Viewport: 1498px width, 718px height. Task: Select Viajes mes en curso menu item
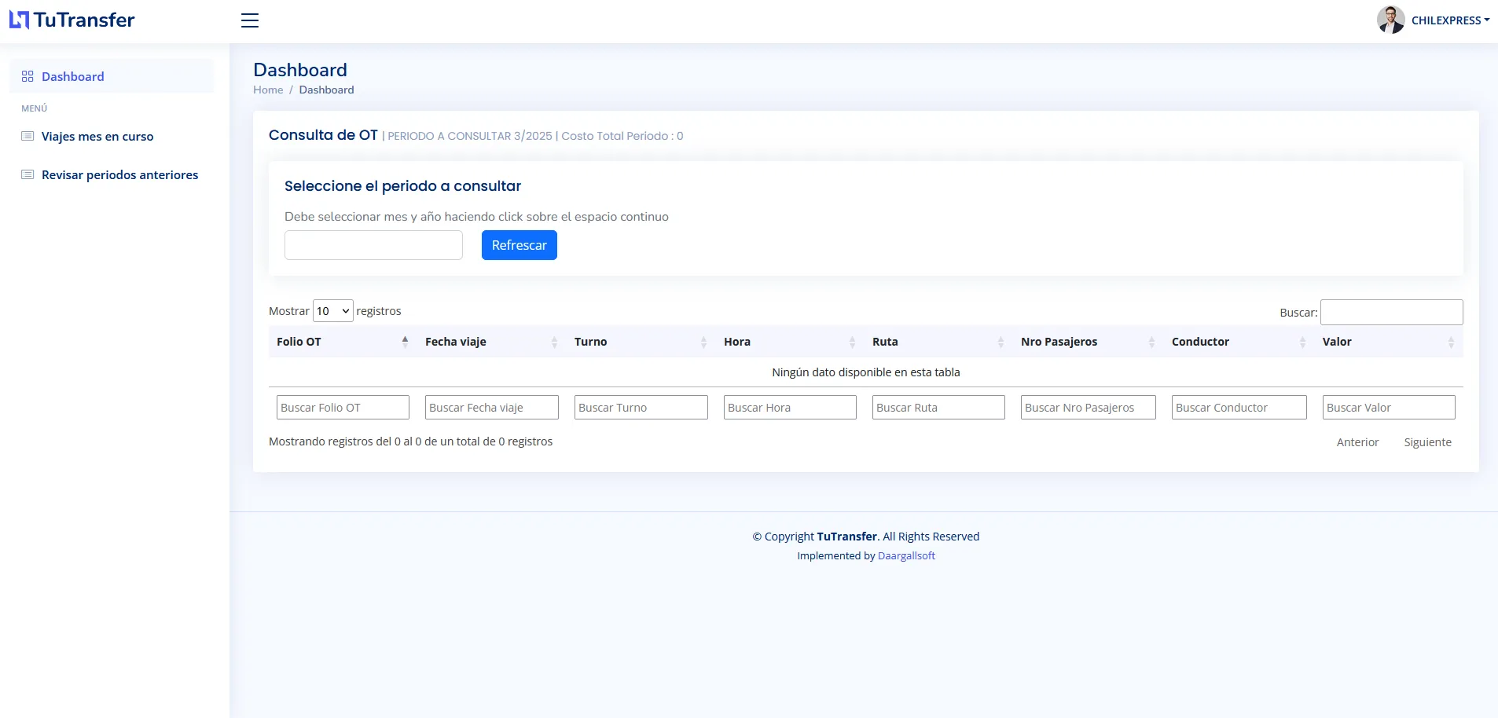97,136
